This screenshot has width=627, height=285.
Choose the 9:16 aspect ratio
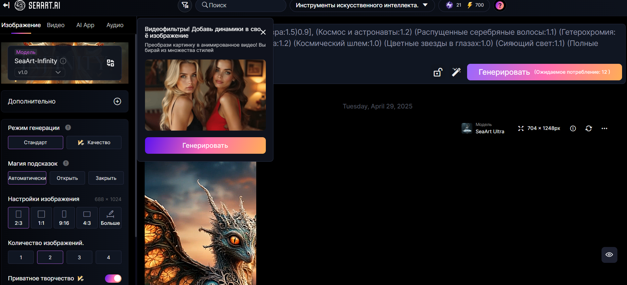(x=64, y=218)
